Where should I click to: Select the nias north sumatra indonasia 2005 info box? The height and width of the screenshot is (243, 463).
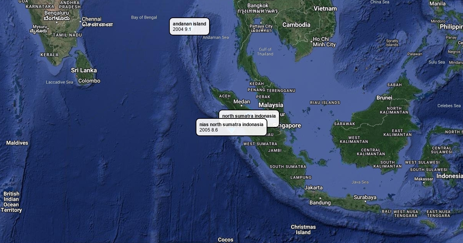(231, 127)
